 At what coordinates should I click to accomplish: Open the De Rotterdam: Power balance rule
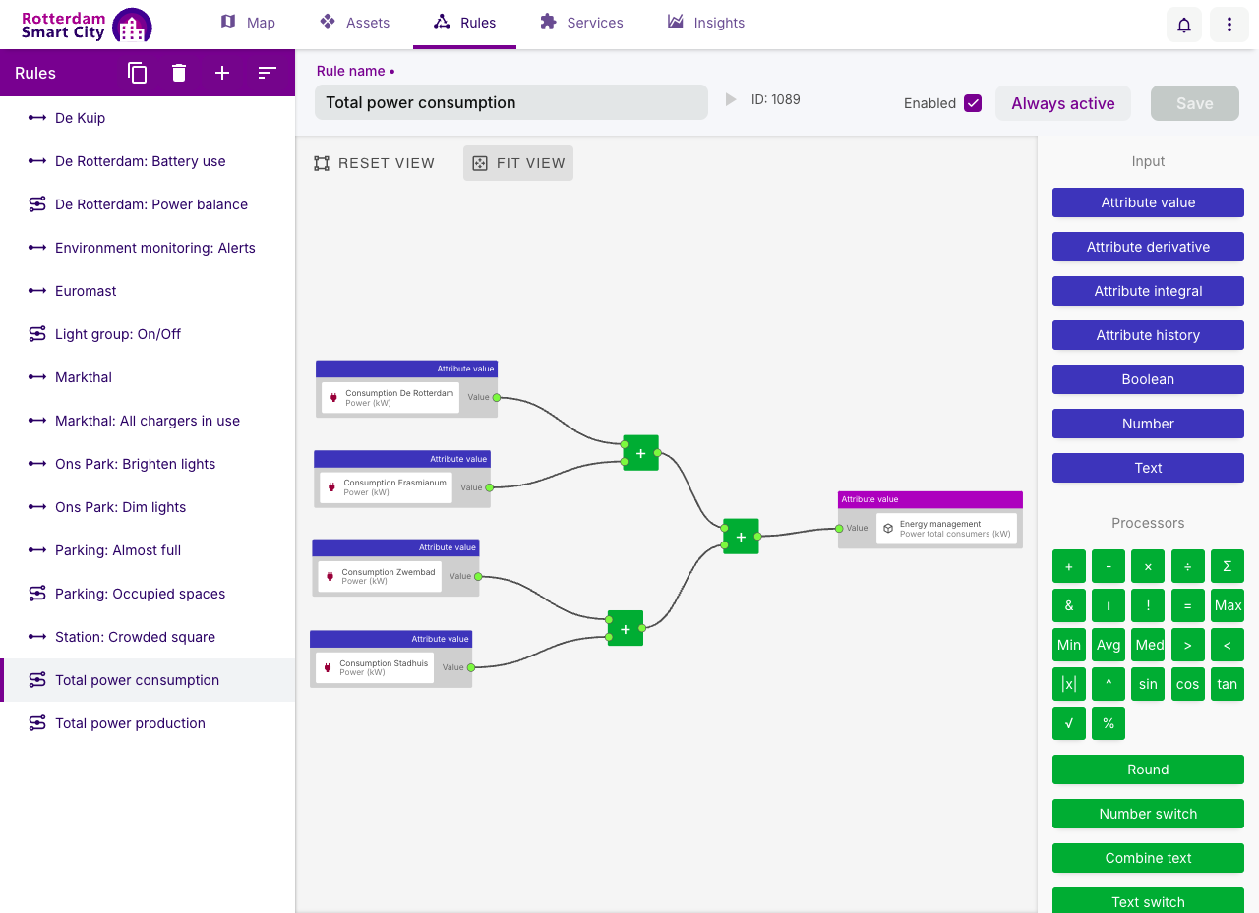click(148, 204)
